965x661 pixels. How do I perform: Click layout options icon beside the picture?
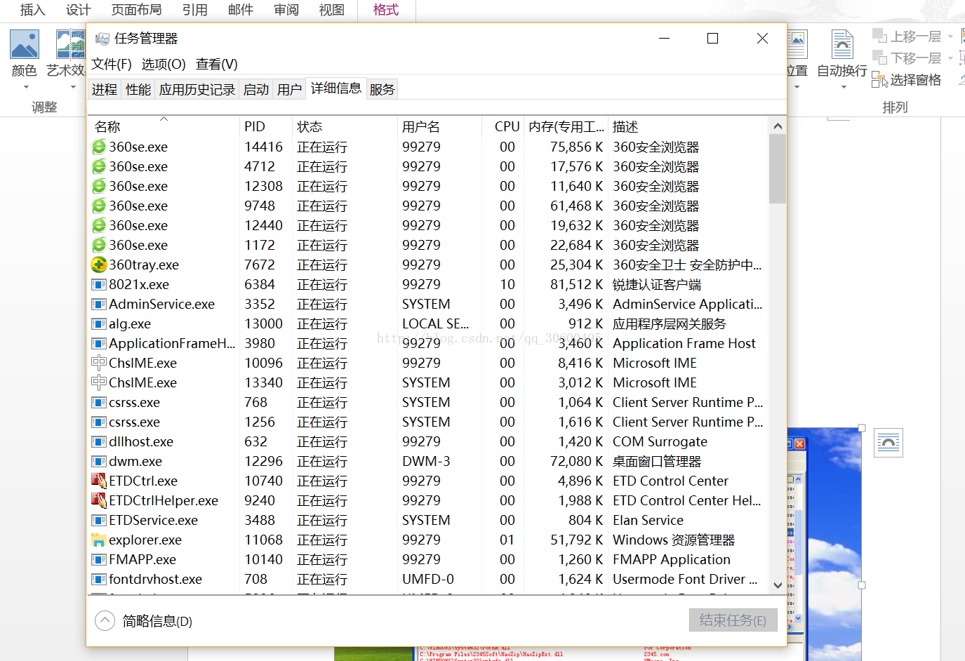click(889, 443)
